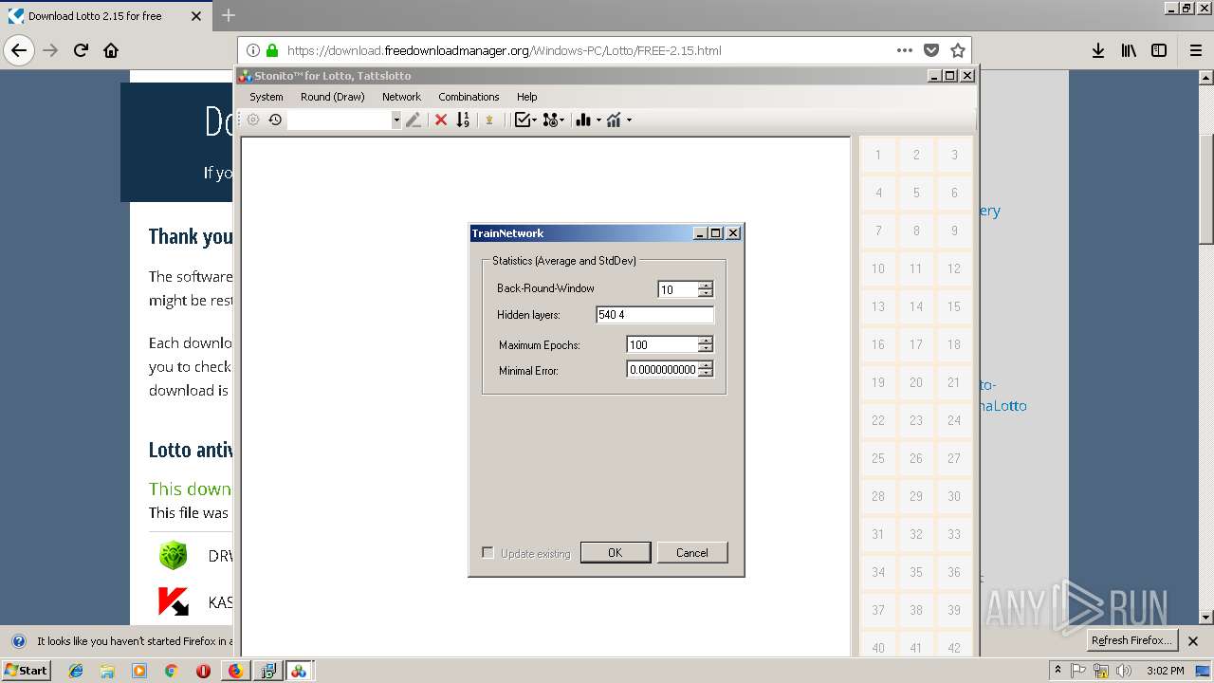Launch Internet Explorer from taskbar

tap(76, 671)
